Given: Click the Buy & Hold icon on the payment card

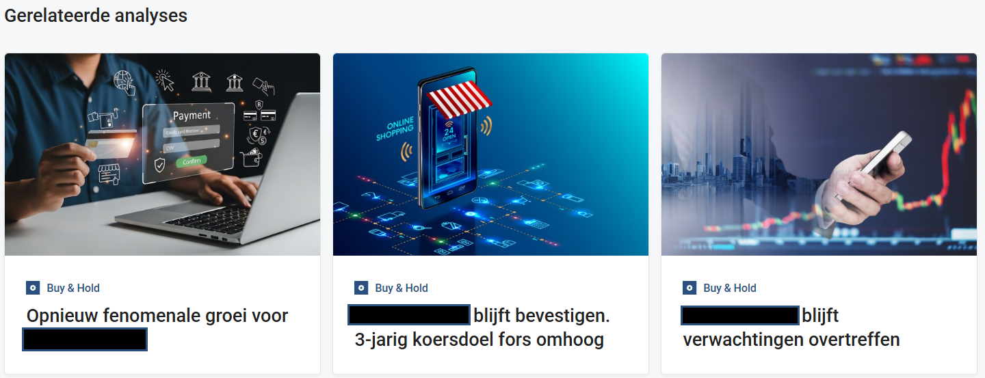Looking at the screenshot, I should pos(33,288).
